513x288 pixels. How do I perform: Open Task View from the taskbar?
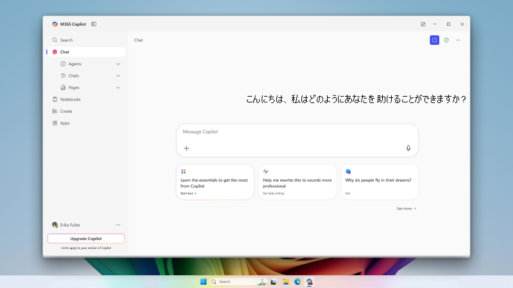(x=274, y=282)
